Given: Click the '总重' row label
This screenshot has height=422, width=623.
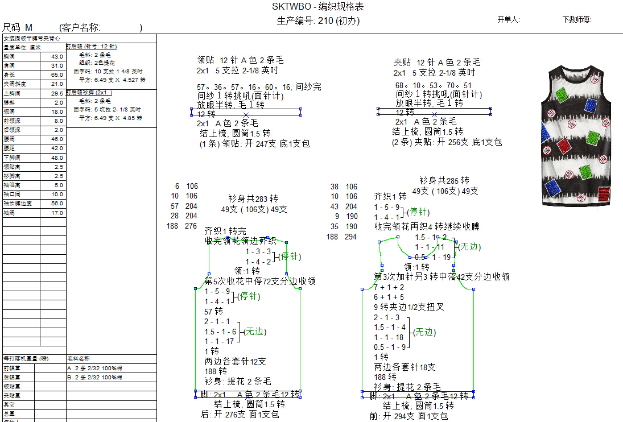Looking at the screenshot, I should coord(9,413).
